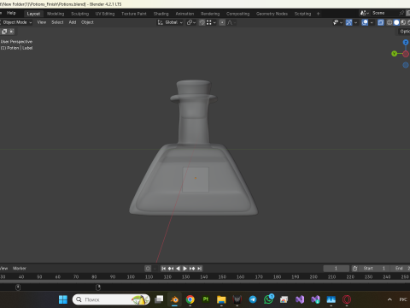This screenshot has width=410, height=308.
Task: Add a new workspace with plus
Action: [x=319, y=14]
